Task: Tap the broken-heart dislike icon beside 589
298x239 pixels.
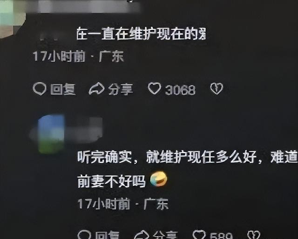Action: point(254,235)
